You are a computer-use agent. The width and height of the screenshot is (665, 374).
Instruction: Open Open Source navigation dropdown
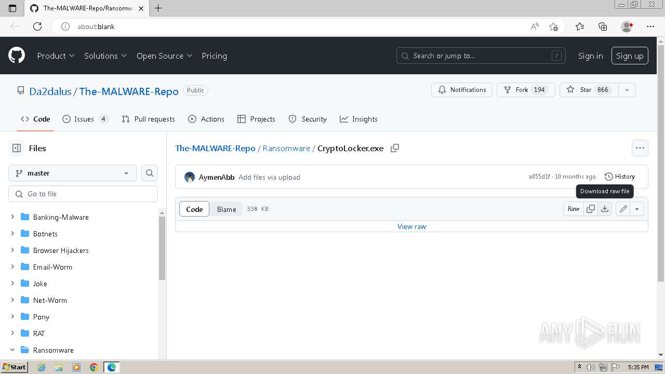[x=164, y=56]
